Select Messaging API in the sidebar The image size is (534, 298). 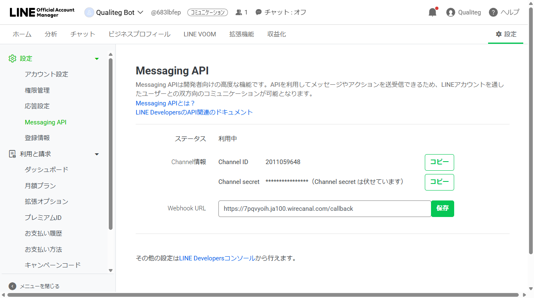click(45, 122)
